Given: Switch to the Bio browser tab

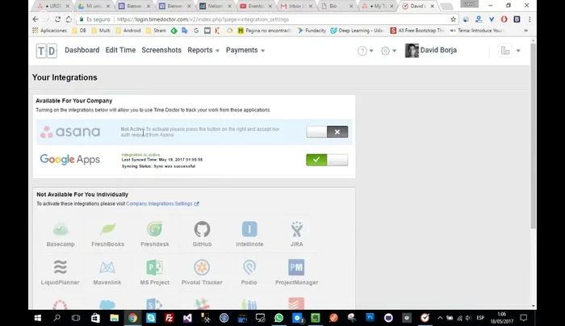Looking at the screenshot, I should click(338, 6).
